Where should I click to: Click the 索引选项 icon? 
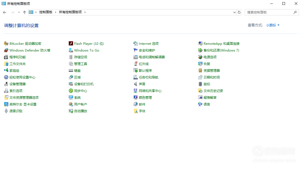click(6, 91)
